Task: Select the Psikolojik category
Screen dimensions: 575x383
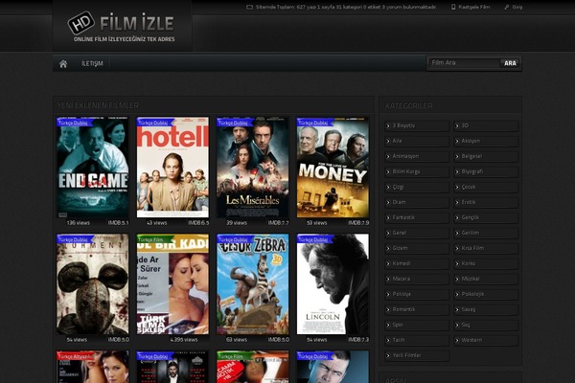Action: (x=486, y=295)
